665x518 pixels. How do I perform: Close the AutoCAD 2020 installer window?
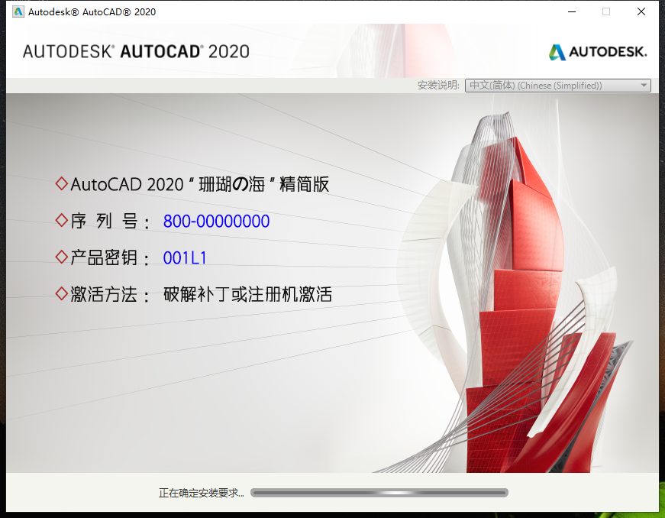pyautogui.click(x=641, y=11)
